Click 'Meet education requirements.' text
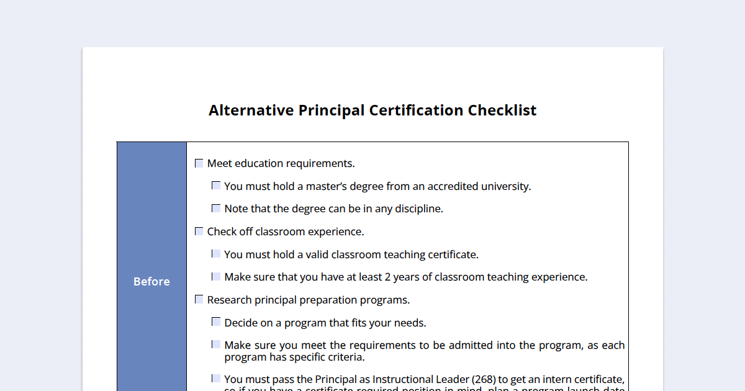This screenshot has width=745, height=391. [281, 163]
